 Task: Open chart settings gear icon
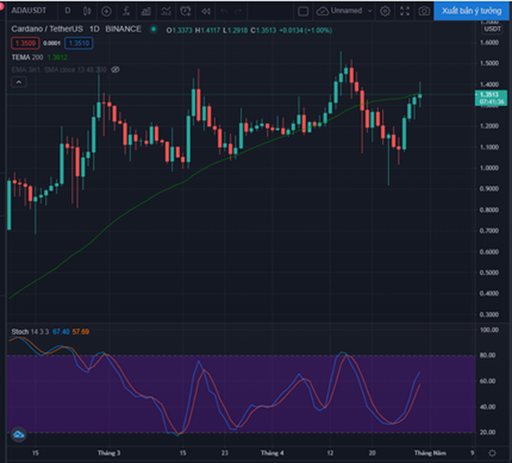[385, 11]
